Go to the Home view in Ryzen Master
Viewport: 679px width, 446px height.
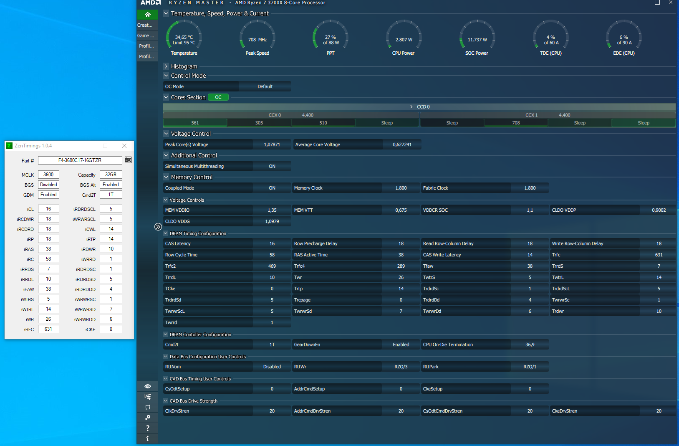click(147, 15)
